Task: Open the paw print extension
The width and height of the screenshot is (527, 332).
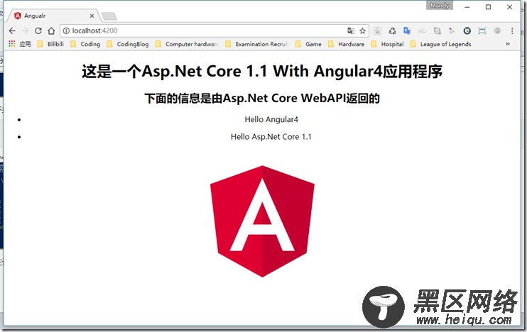Action: tap(377, 31)
